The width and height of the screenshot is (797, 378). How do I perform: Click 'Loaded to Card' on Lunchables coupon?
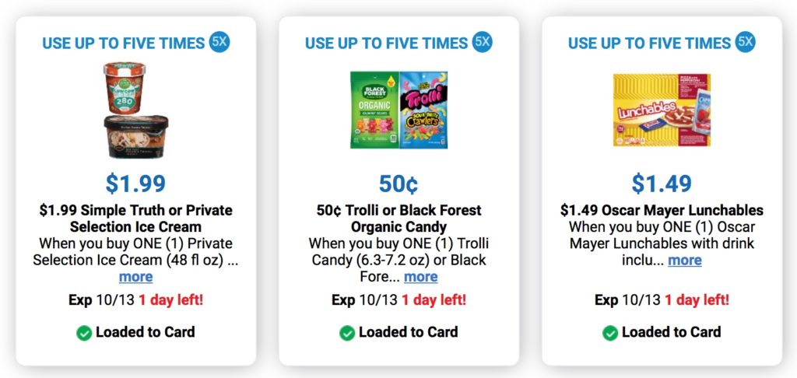pos(672,332)
